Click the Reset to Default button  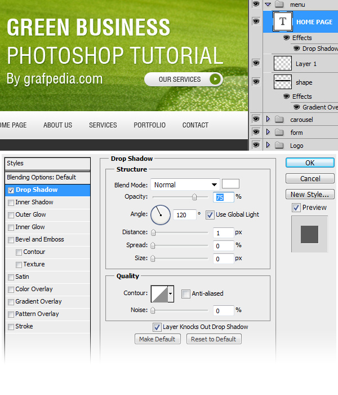214,339
